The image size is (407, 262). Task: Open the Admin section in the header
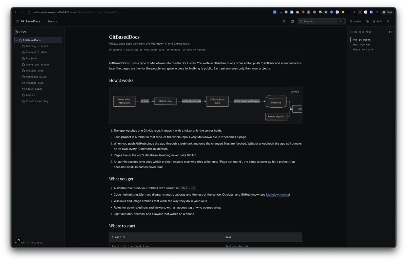coord(355,21)
